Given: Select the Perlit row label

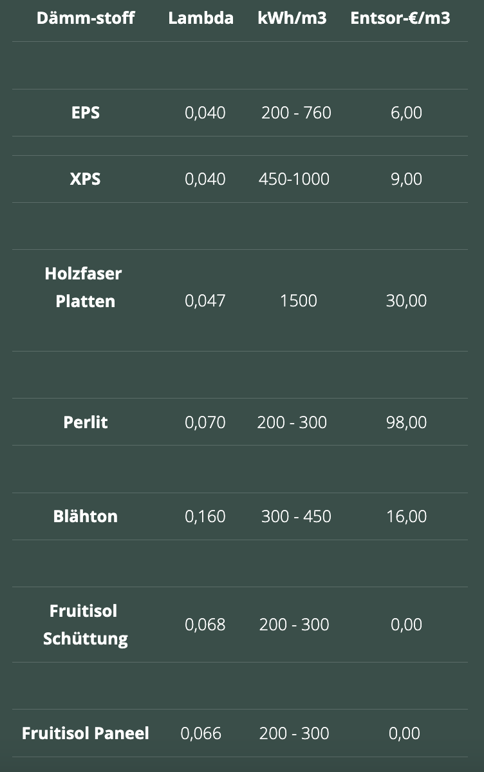Looking at the screenshot, I should 86,422.
